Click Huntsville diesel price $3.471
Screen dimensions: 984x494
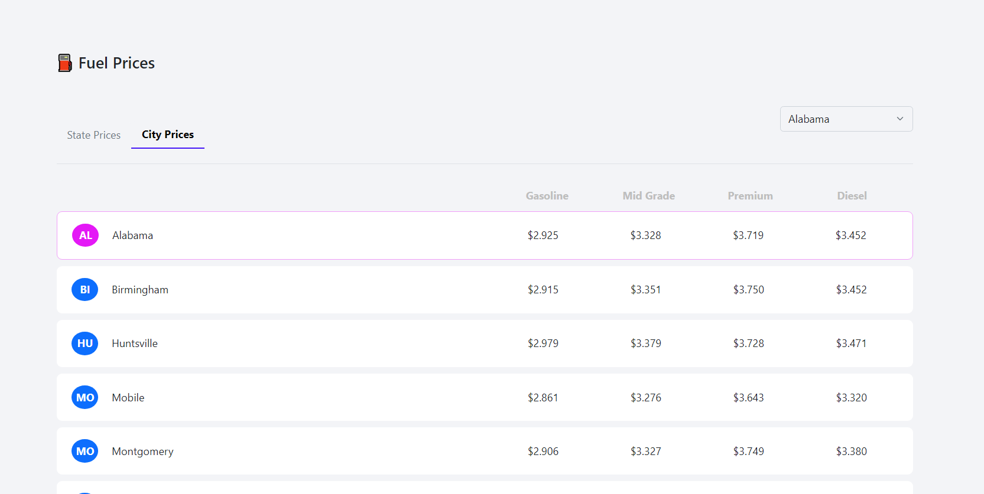pyautogui.click(x=852, y=343)
